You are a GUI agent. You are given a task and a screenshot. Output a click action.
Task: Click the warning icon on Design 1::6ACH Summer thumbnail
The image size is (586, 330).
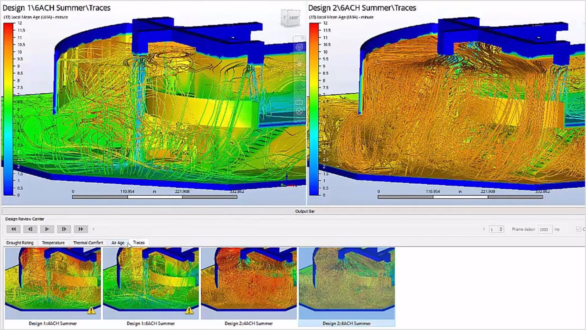188,311
